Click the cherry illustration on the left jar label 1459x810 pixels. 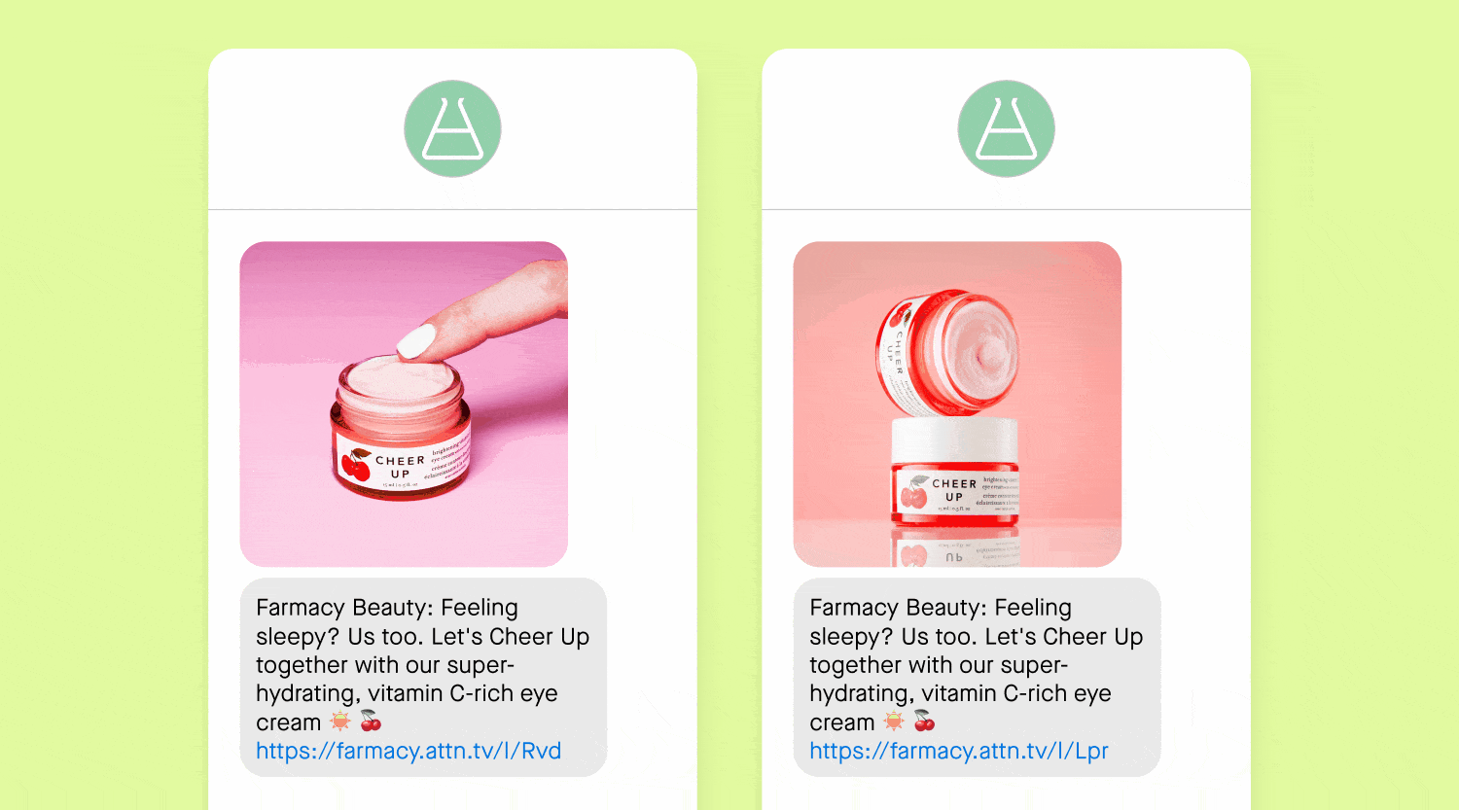(356, 465)
